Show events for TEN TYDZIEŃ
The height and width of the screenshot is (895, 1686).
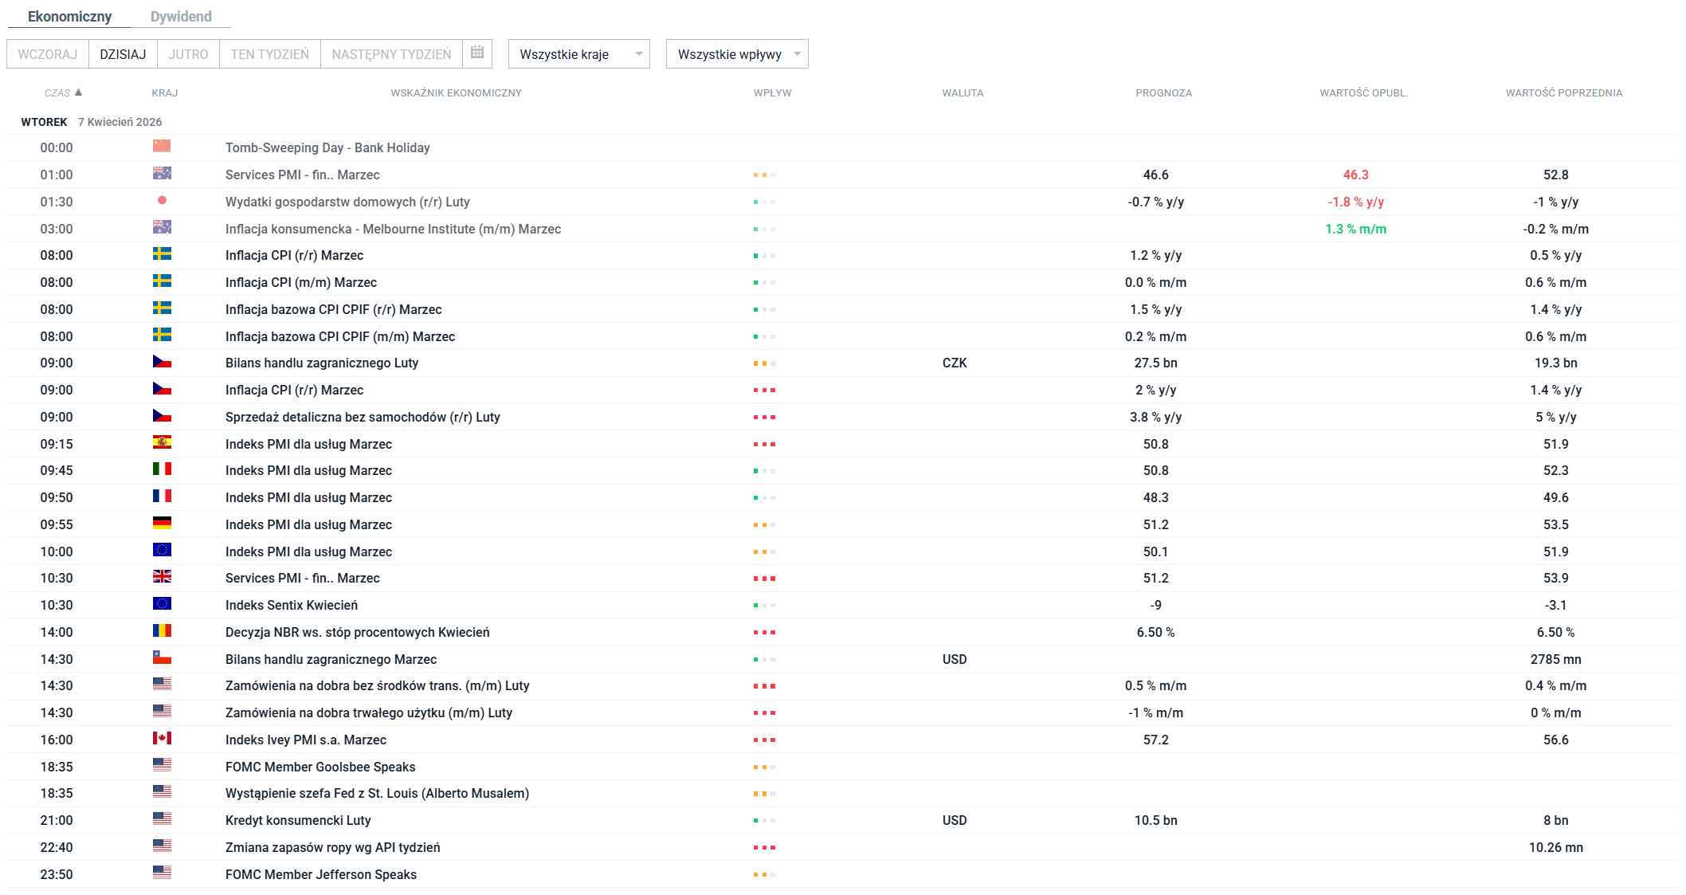coord(269,54)
